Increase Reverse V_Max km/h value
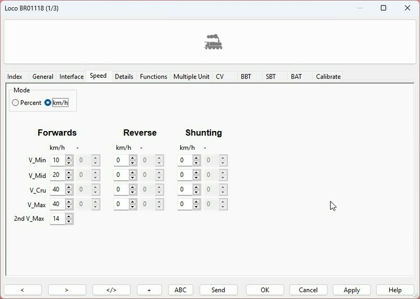This screenshot has height=299, width=420. (132, 202)
